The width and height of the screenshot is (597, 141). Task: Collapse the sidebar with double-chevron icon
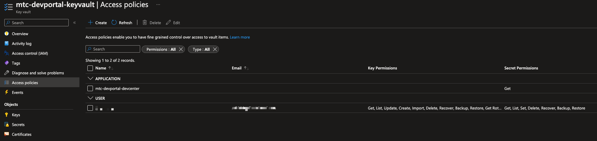click(75, 23)
